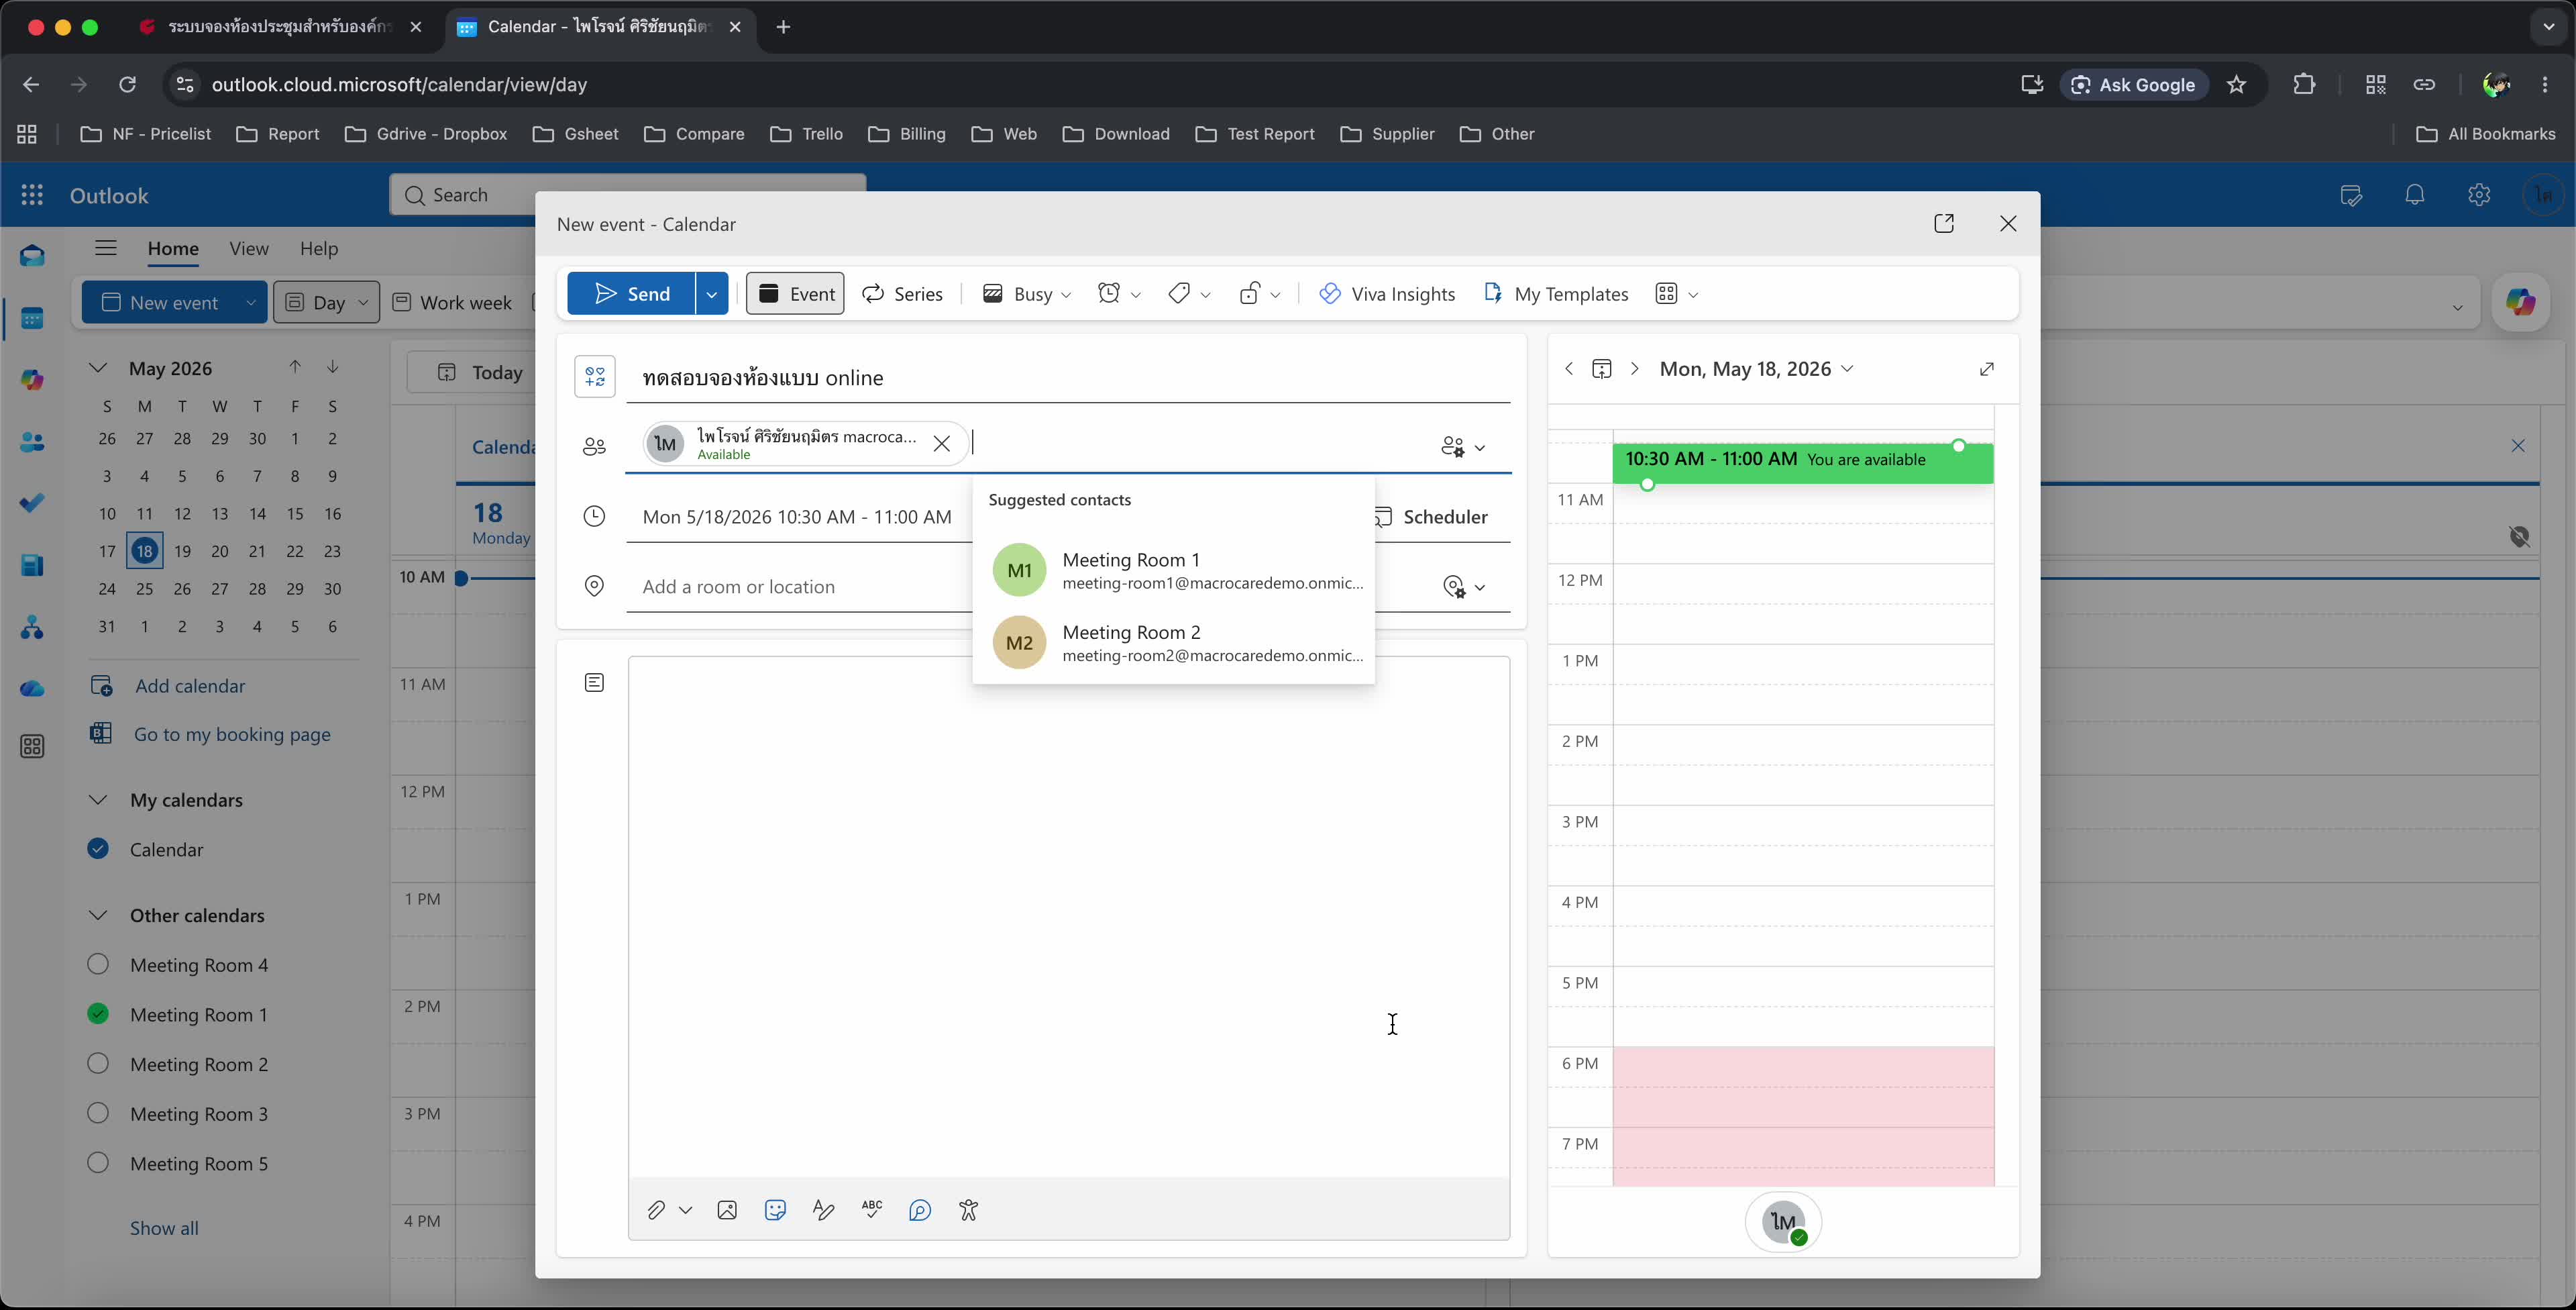Open My Day icon in header
Screen dimensions: 2576x1310
coord(2352,195)
